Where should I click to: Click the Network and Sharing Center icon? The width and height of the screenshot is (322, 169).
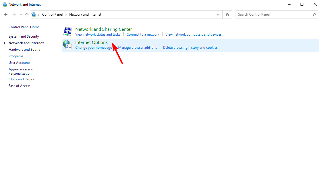pyautogui.click(x=67, y=31)
